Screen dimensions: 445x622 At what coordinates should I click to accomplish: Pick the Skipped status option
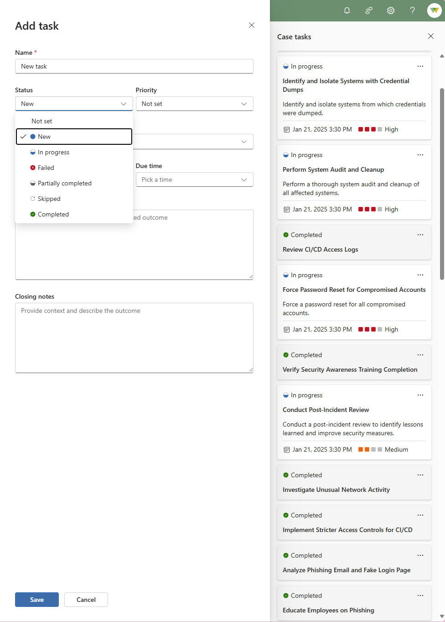(49, 199)
